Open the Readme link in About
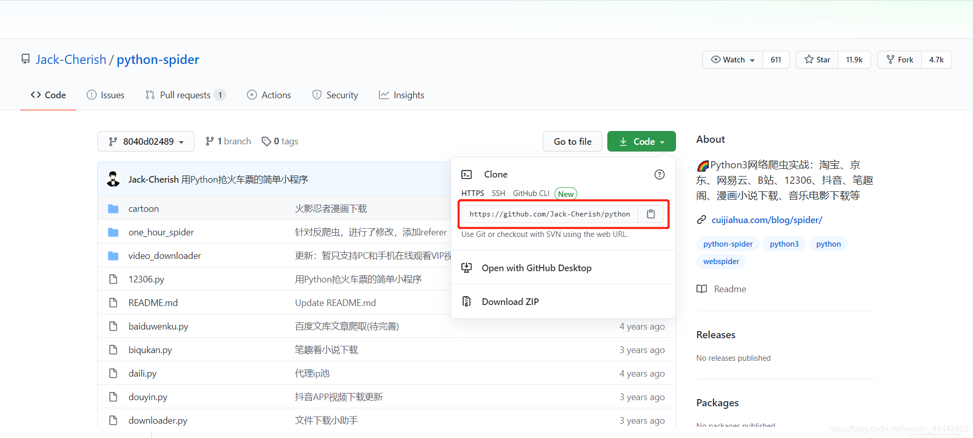973x438 pixels. point(730,289)
